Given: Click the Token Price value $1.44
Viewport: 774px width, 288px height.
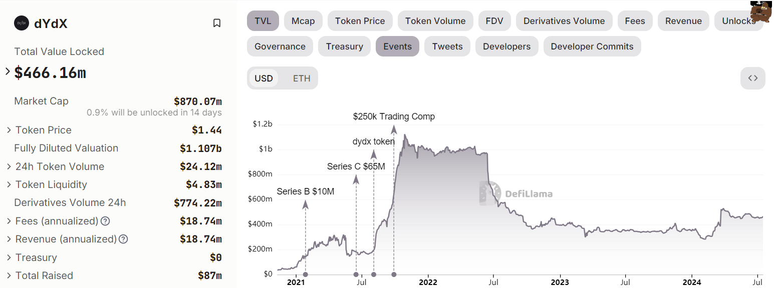Looking at the screenshot, I should click(x=207, y=130).
